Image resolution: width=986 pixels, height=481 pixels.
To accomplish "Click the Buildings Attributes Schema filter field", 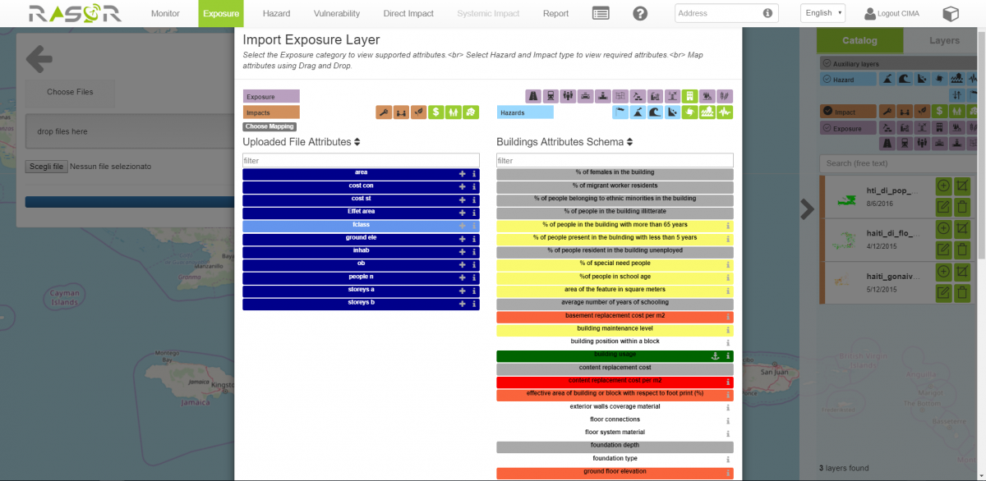I will tap(615, 161).
